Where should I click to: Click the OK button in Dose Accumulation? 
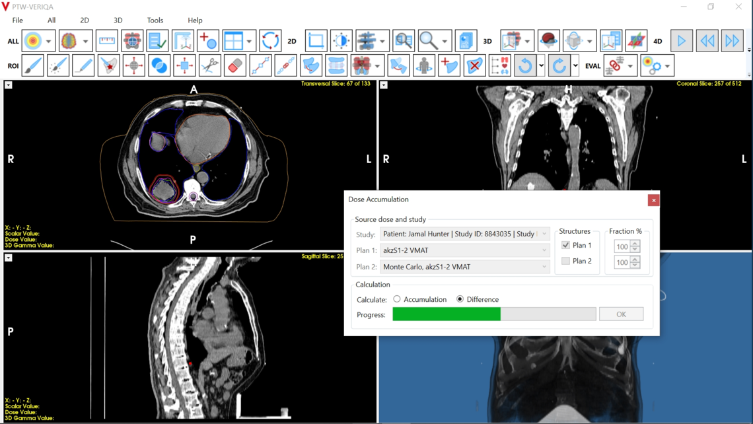click(621, 314)
